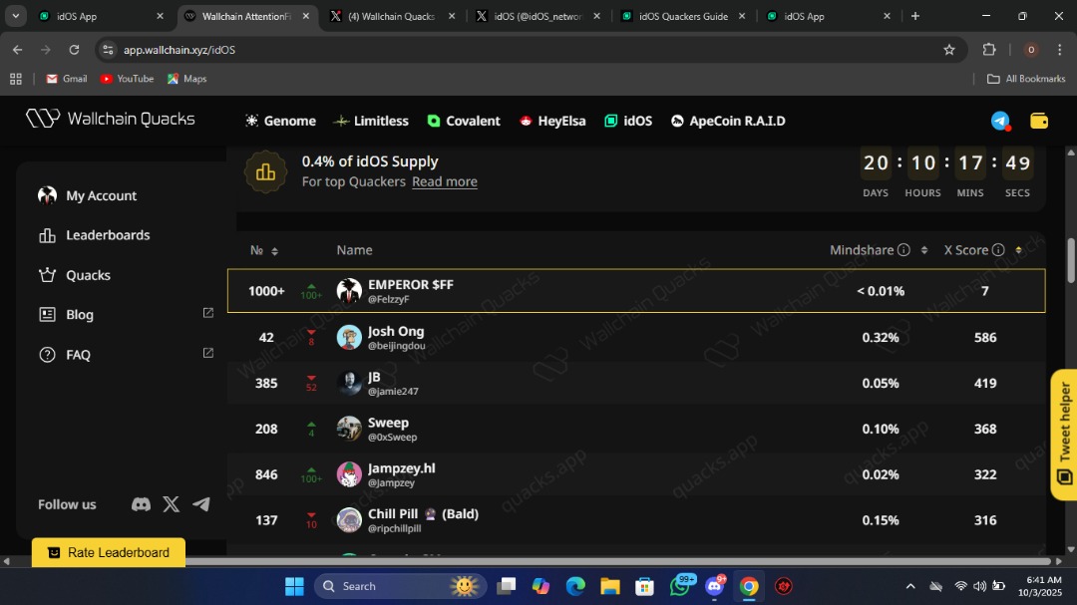Image resolution: width=1077 pixels, height=605 pixels.
Task: Click the Telegram icon next to Follow us
Action: tap(201, 504)
